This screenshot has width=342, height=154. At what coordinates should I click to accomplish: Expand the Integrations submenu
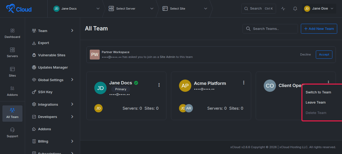click(x=72, y=104)
